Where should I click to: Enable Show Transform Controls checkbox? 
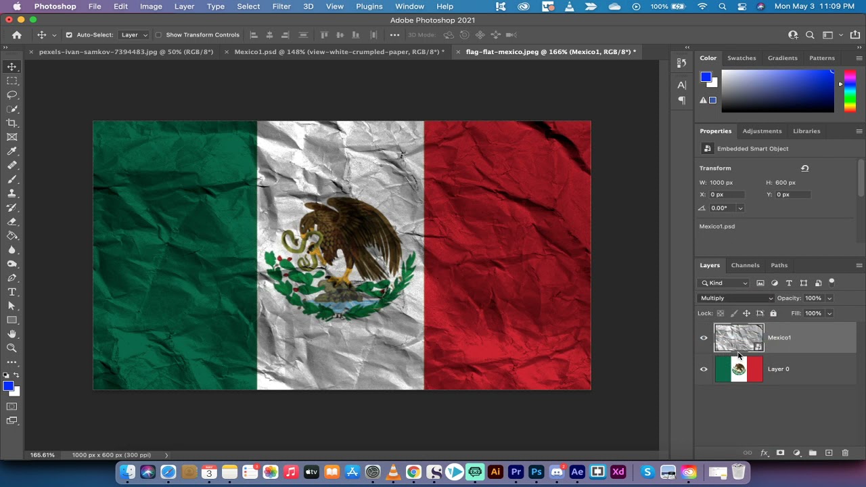point(158,35)
